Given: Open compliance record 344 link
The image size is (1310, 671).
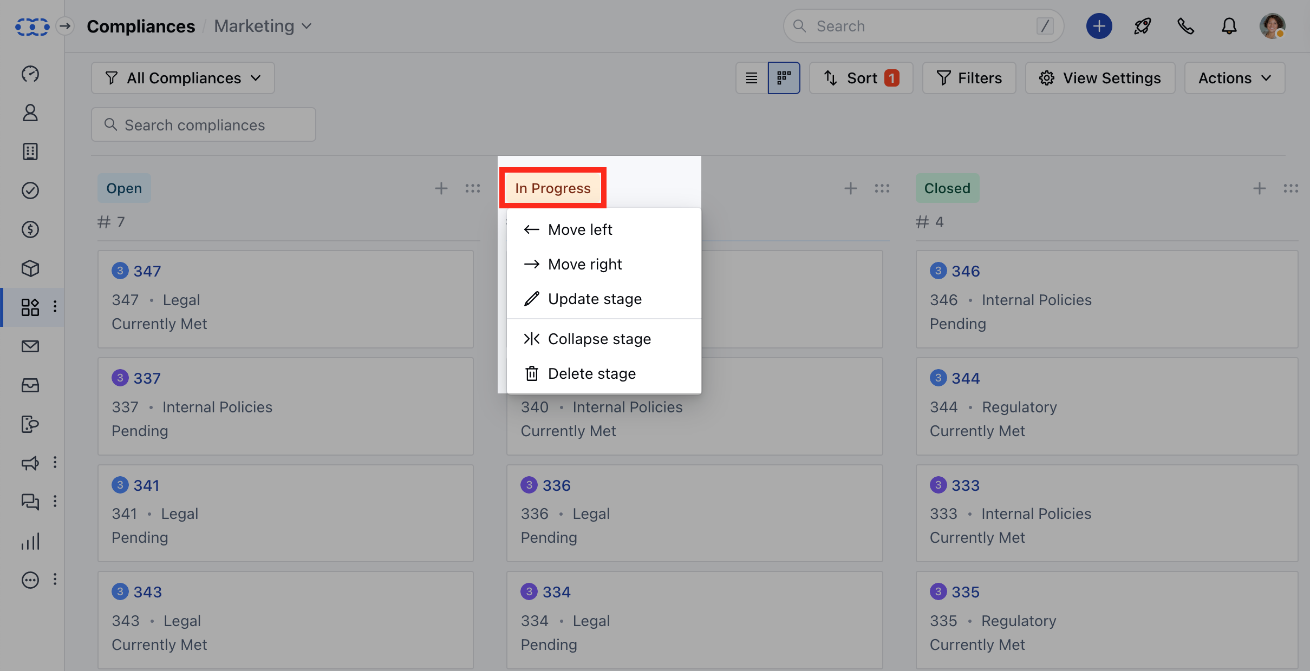Looking at the screenshot, I should pos(966,378).
